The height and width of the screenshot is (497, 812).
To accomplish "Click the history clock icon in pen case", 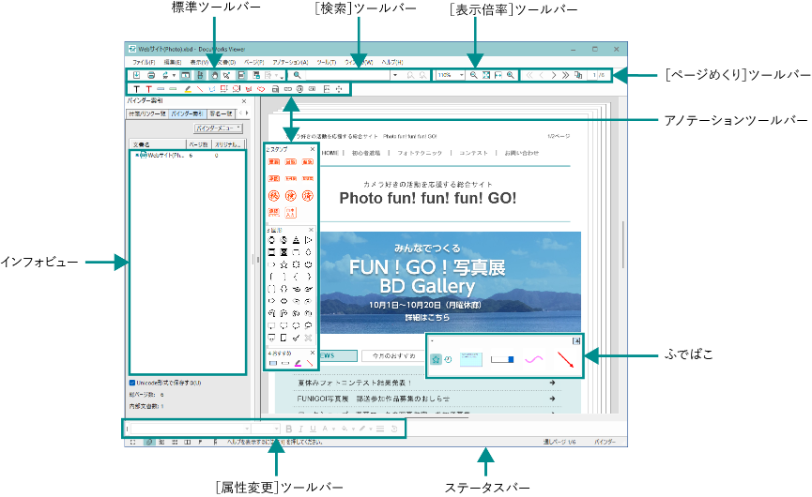I will tap(449, 359).
